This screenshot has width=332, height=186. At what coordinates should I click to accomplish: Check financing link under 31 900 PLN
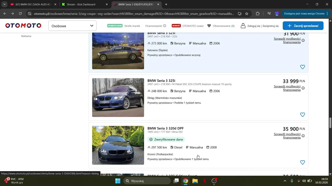pos(287,40)
